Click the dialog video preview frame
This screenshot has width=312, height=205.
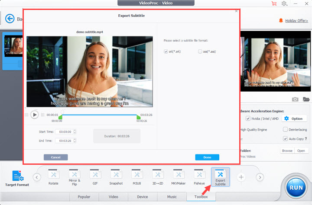[90, 71]
